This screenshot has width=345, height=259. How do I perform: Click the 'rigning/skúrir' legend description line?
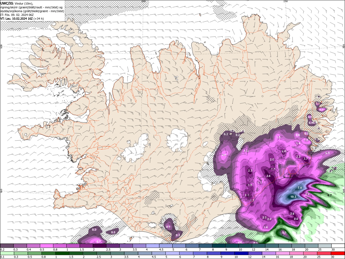(32, 7)
